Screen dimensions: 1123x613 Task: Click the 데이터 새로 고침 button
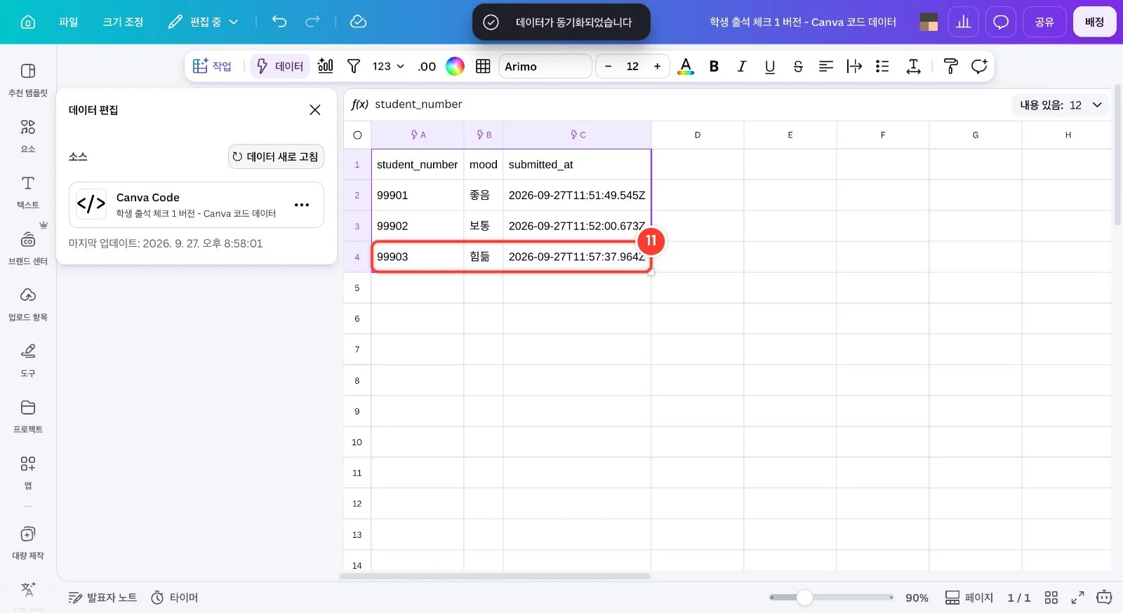[x=276, y=156]
